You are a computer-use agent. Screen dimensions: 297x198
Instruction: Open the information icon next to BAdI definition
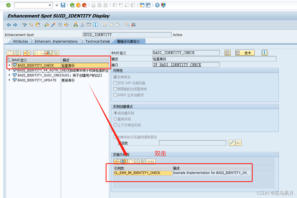pos(264,52)
